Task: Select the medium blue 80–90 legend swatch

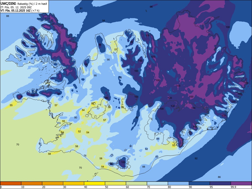Action: [x=178, y=183]
